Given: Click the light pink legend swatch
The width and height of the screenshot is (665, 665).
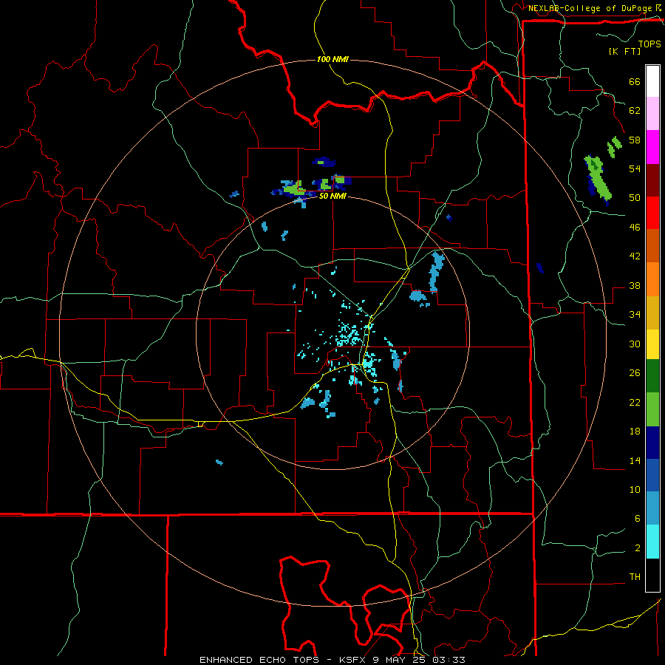Looking at the screenshot, I should pos(652,114).
